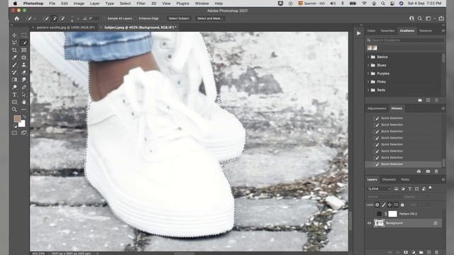Select the Rectangle shape tool

point(14,102)
